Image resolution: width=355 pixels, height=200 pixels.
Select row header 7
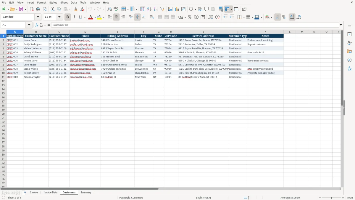[x=3, y=61]
